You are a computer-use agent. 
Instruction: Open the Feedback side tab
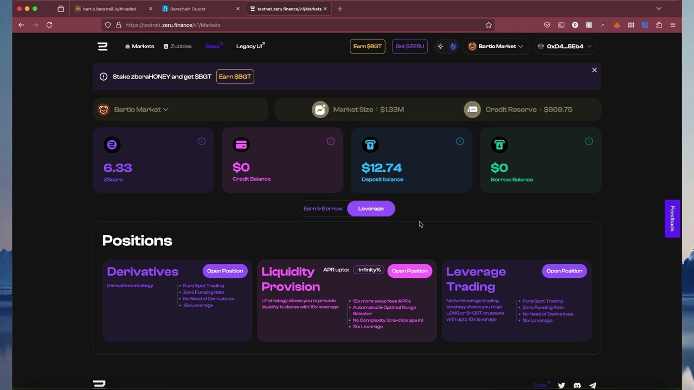pos(672,219)
